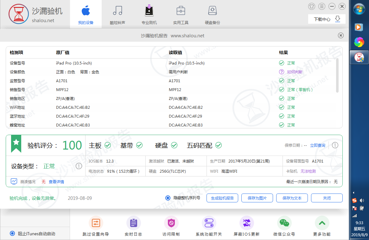Open the skin shirt icon in title bar

pyautogui.click(x=312, y=6)
